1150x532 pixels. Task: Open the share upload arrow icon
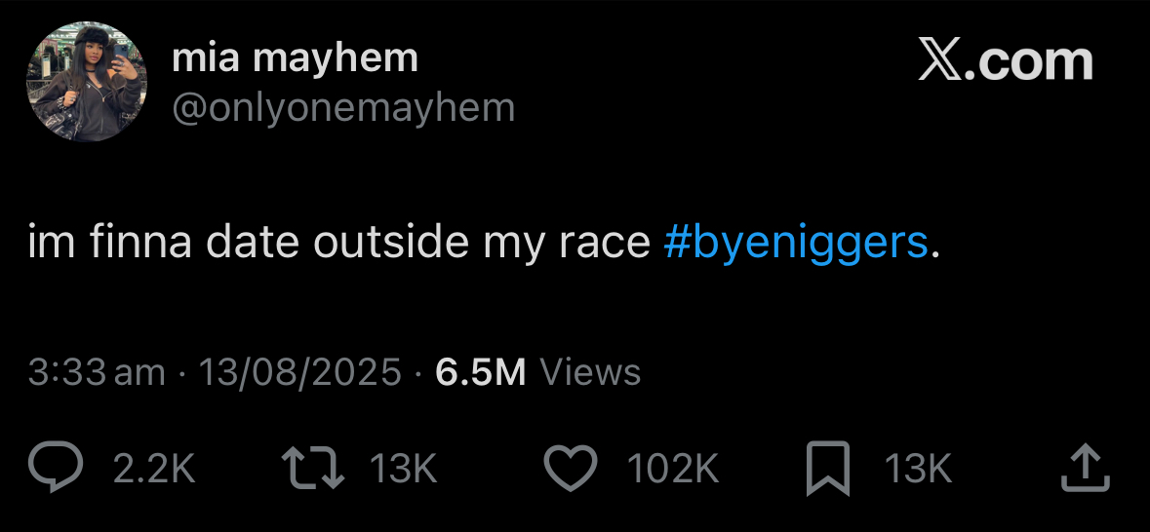1086,468
